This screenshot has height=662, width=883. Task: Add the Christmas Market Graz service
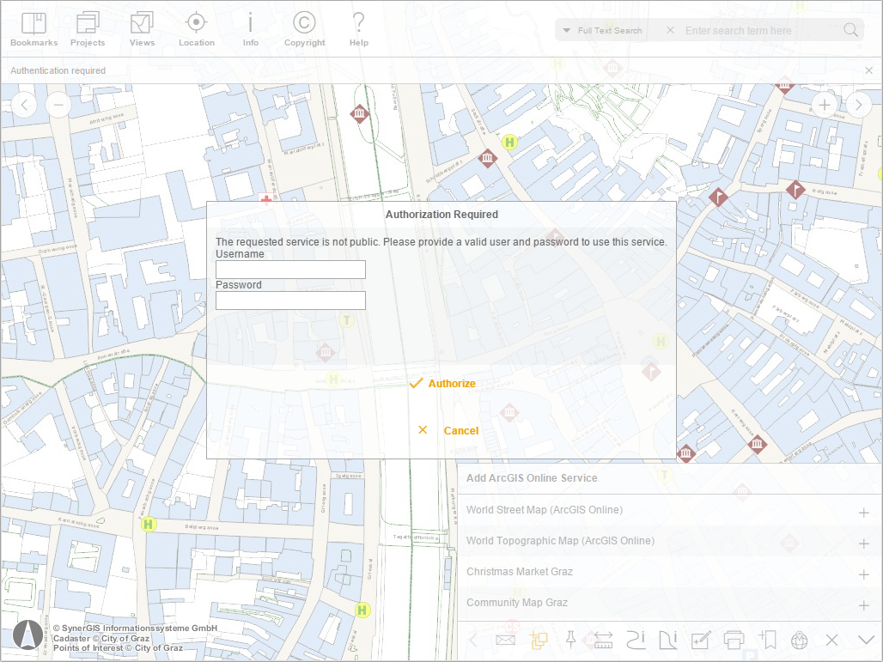point(863,574)
